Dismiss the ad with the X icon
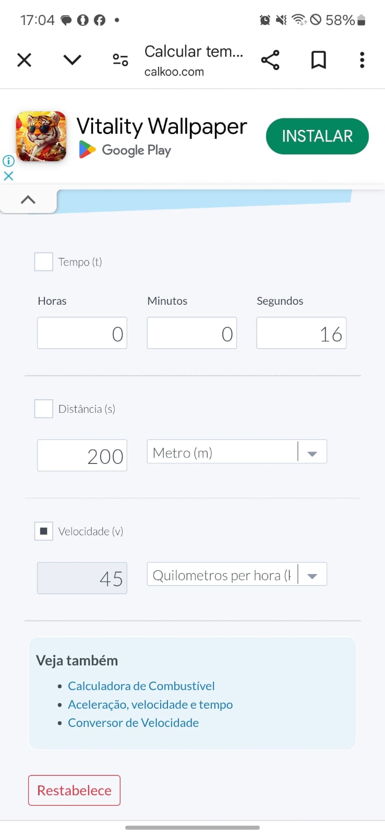The image size is (385, 835). coord(8,176)
